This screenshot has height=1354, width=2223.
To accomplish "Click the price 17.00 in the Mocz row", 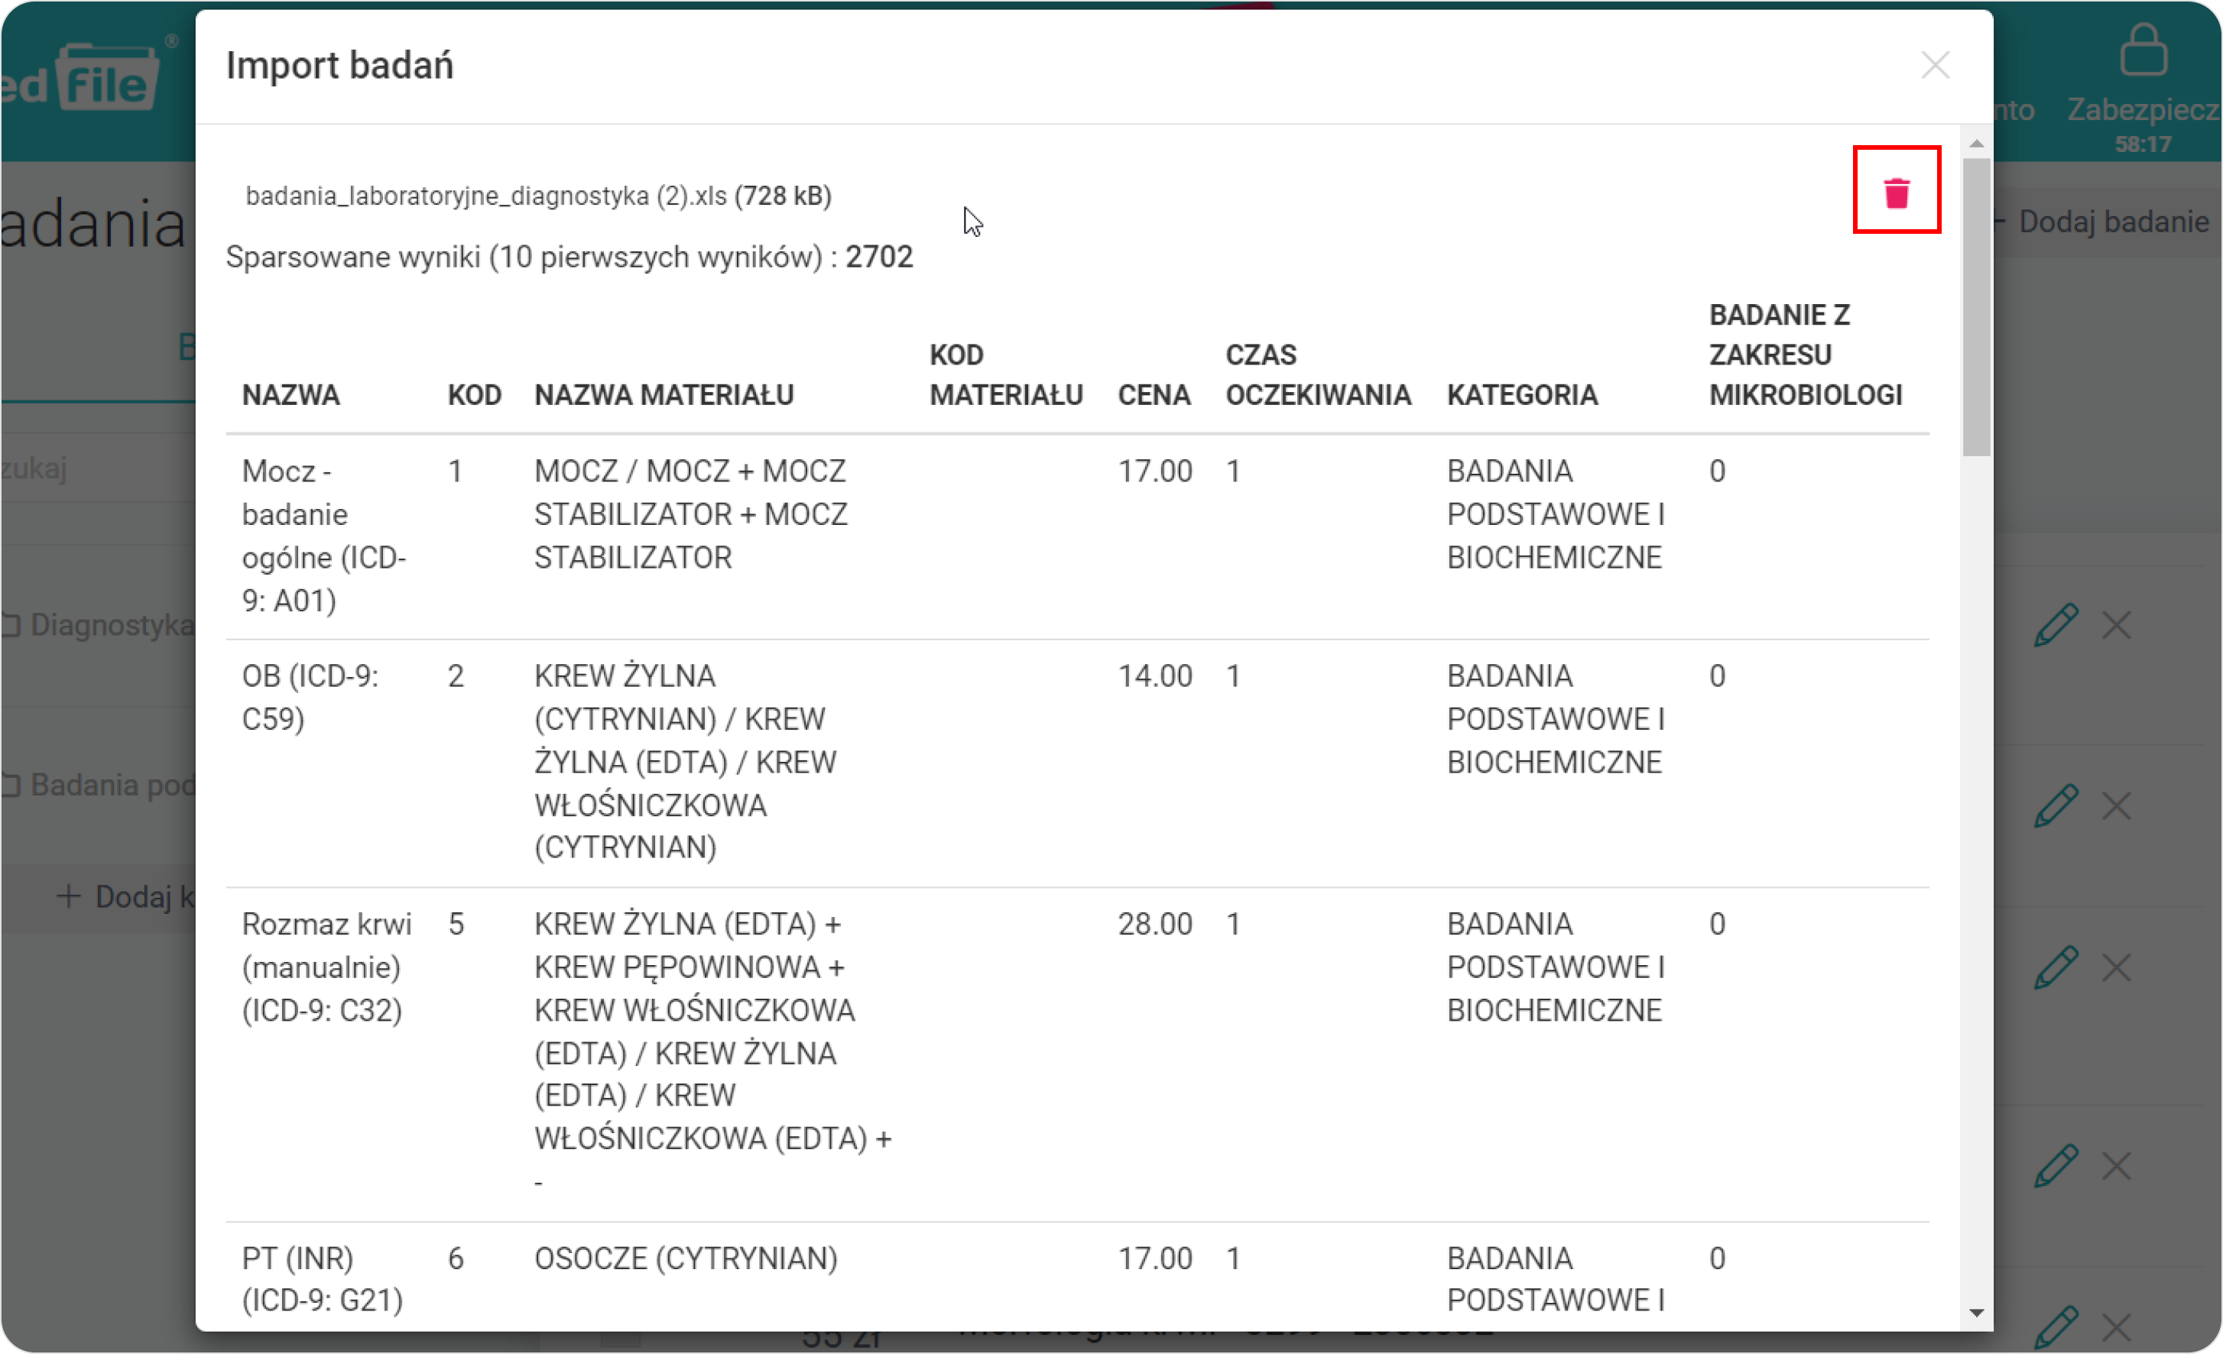I will tap(1155, 471).
